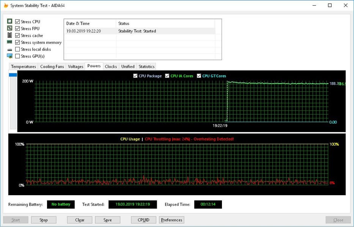Click the monitor icon beside Stress GPU(s)
Image resolution: width=354 pixels, height=227 pixels.
(x=9, y=56)
